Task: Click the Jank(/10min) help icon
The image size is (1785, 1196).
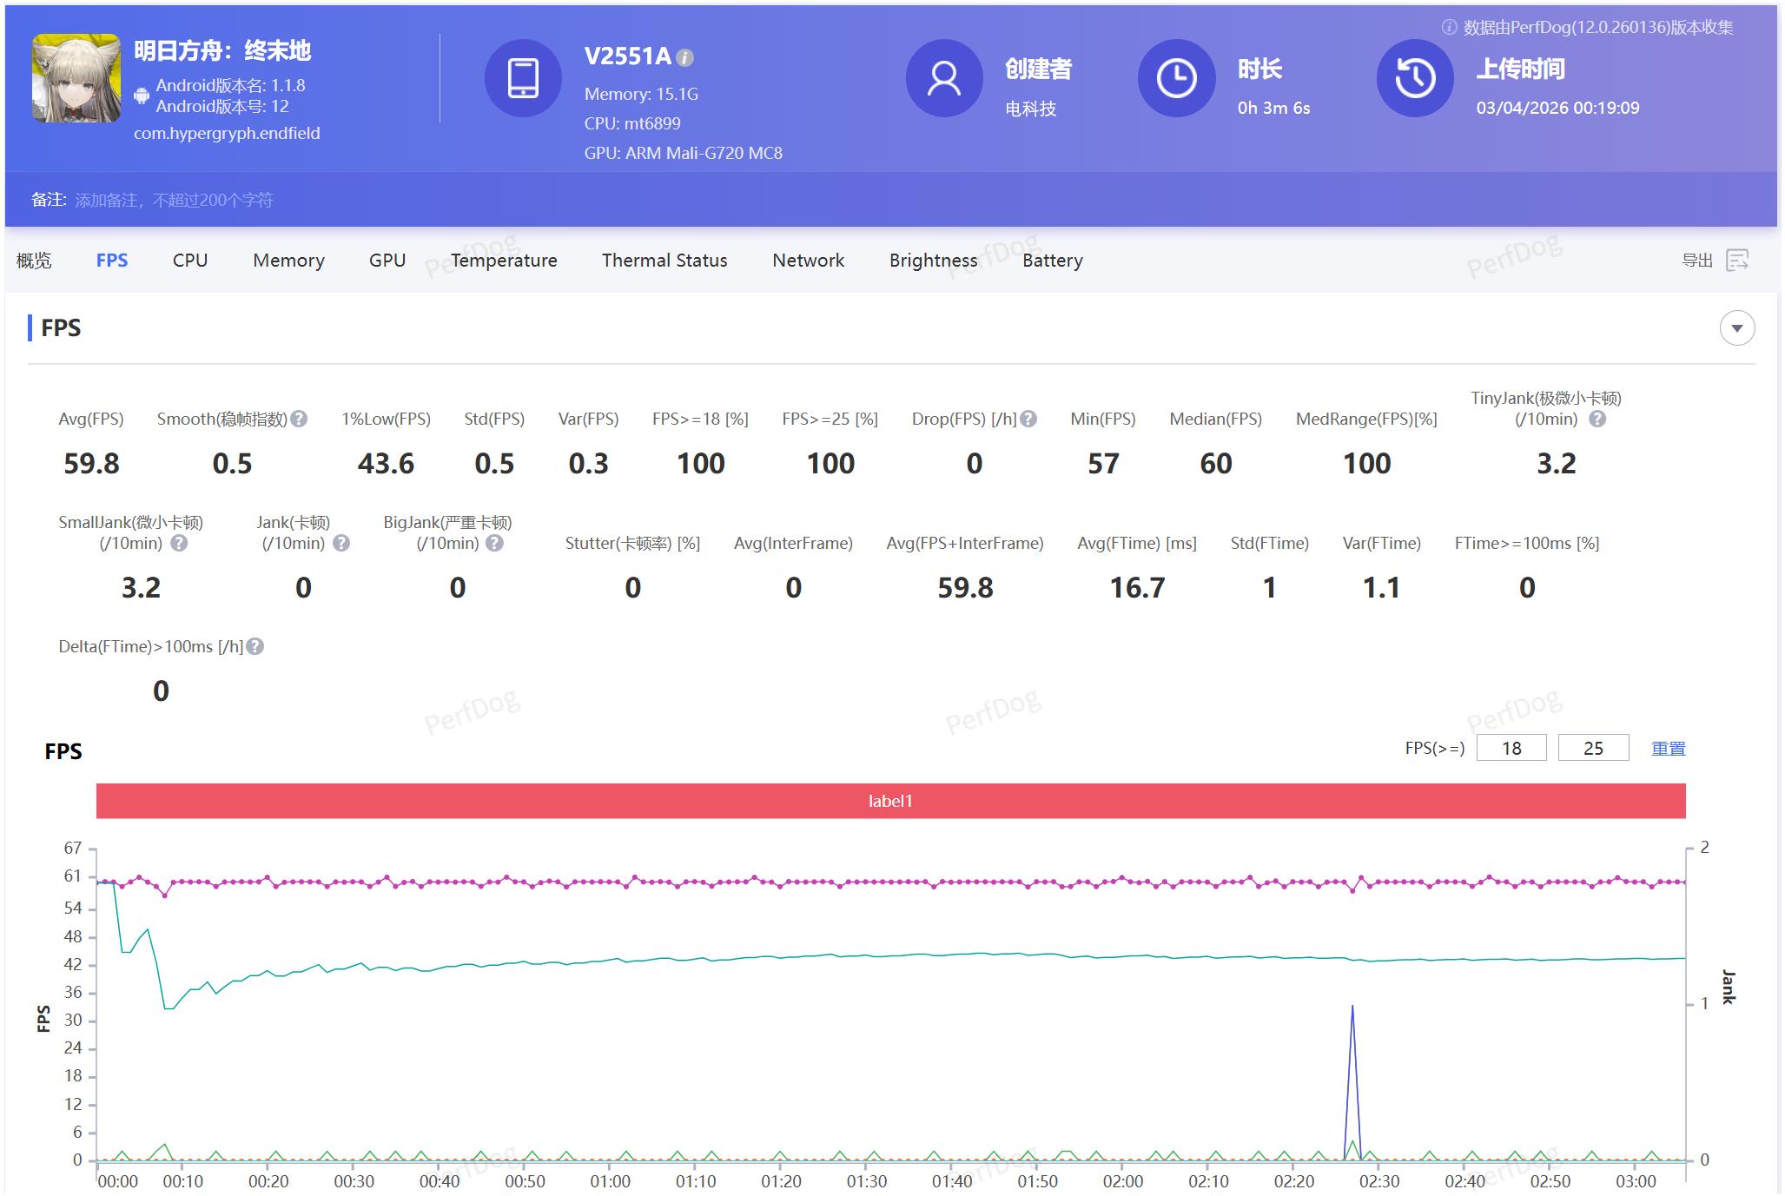Action: [x=341, y=544]
